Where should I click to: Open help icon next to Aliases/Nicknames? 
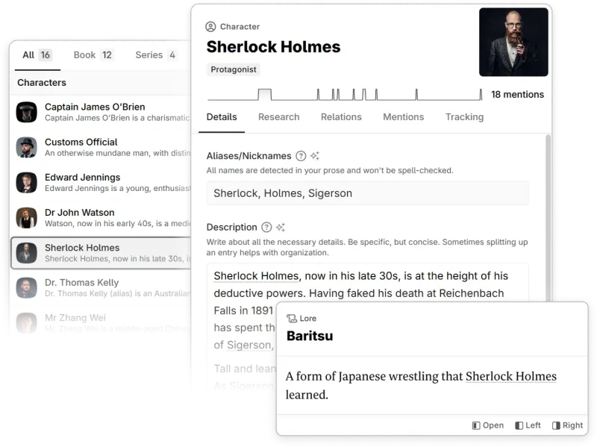click(301, 156)
